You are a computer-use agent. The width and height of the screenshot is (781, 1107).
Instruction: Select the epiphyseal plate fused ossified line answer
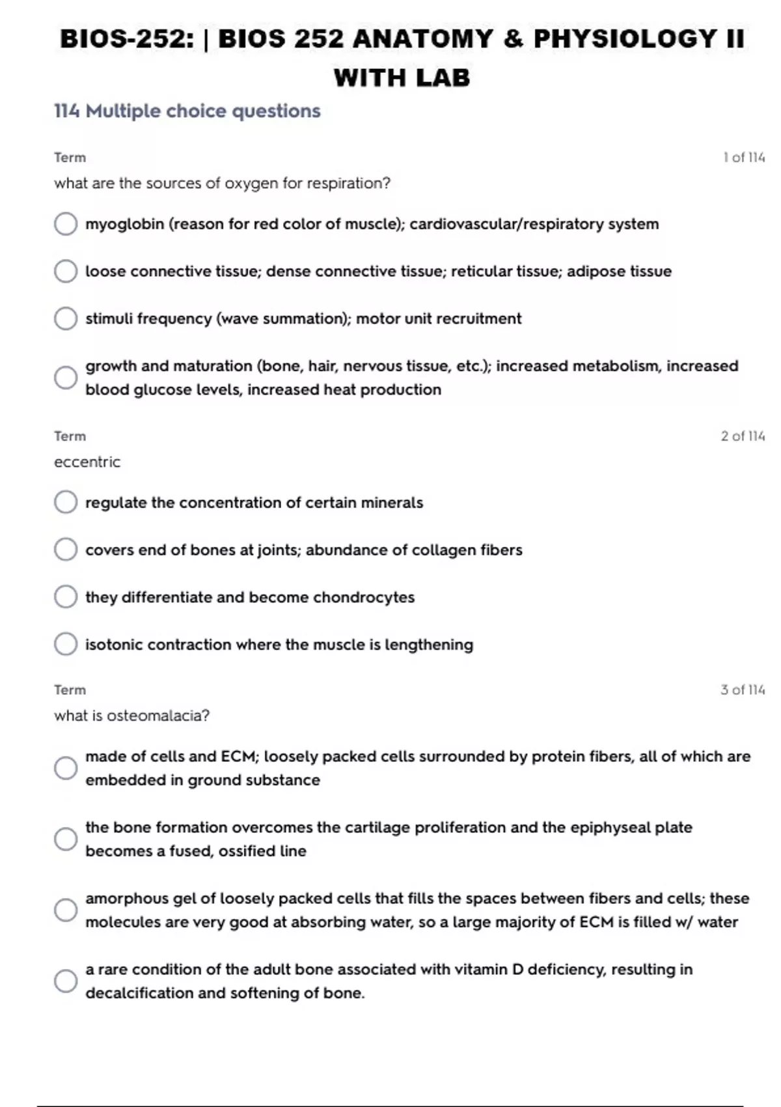66,839
